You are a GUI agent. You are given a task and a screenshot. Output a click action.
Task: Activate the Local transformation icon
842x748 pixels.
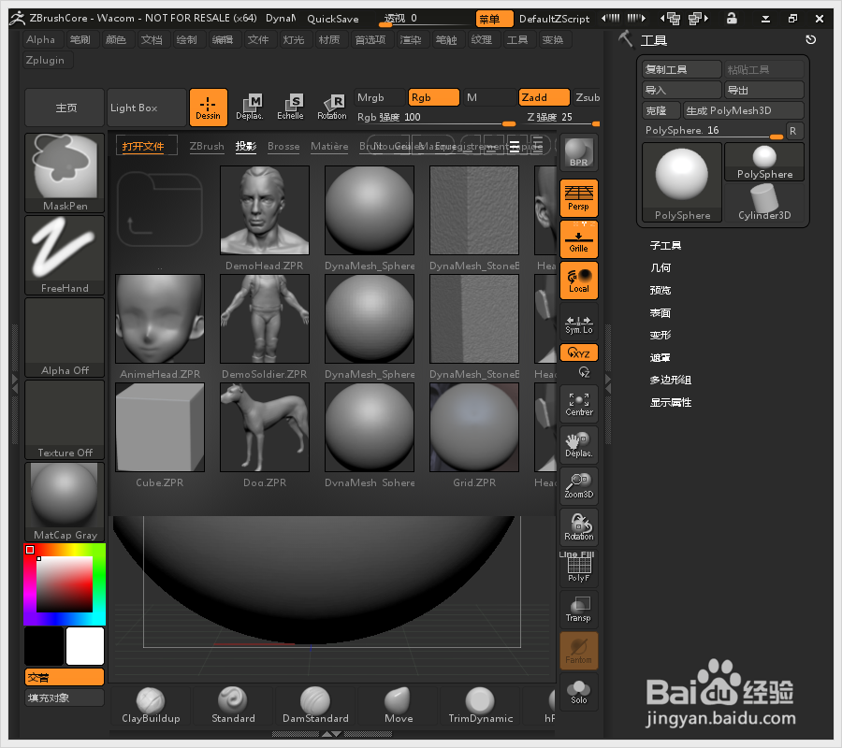578,280
